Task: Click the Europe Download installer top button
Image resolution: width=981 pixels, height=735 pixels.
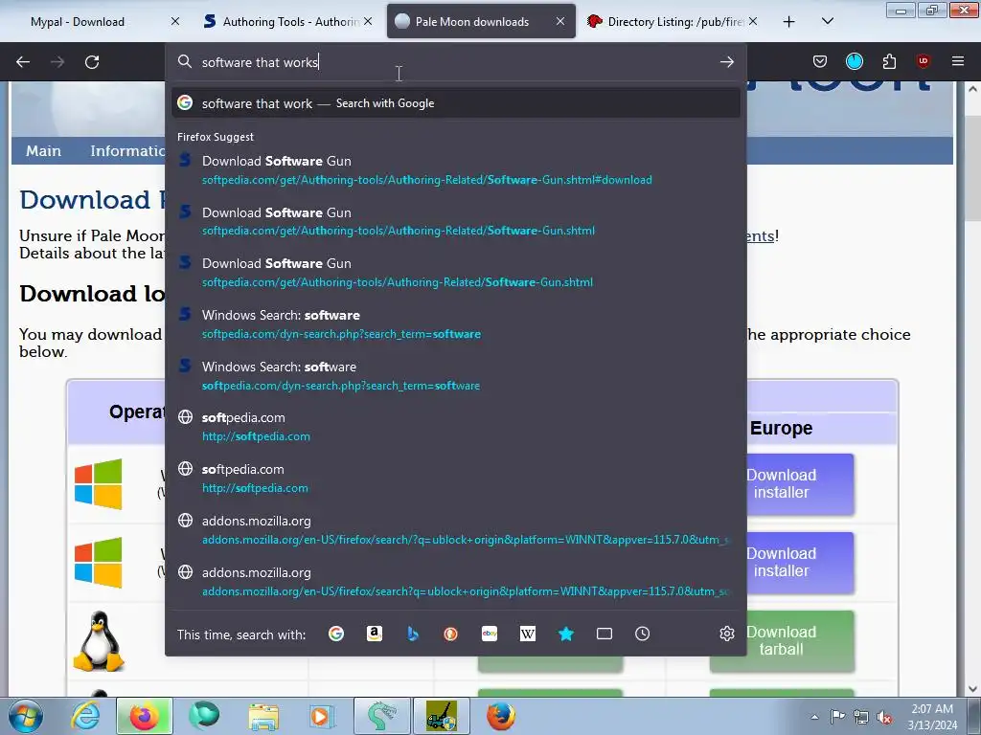Action: [x=800, y=483]
